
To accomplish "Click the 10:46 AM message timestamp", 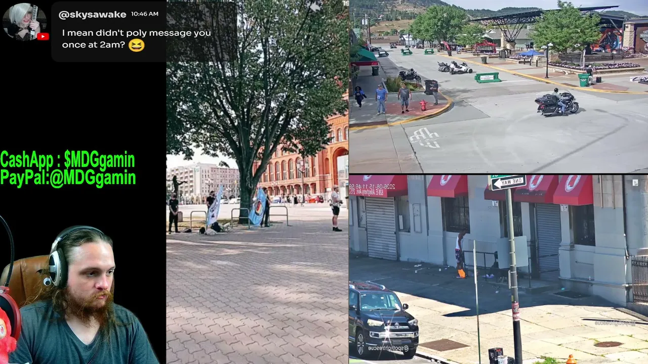I will tap(145, 14).
